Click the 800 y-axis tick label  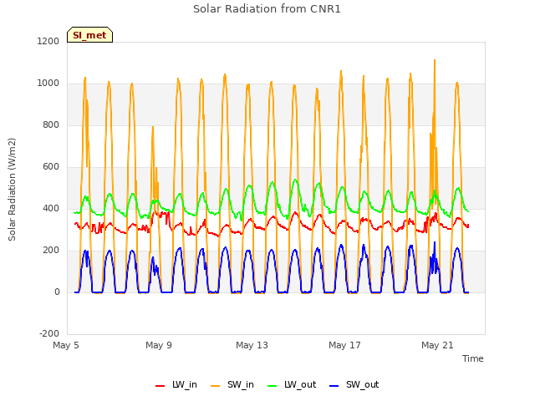[51, 124]
